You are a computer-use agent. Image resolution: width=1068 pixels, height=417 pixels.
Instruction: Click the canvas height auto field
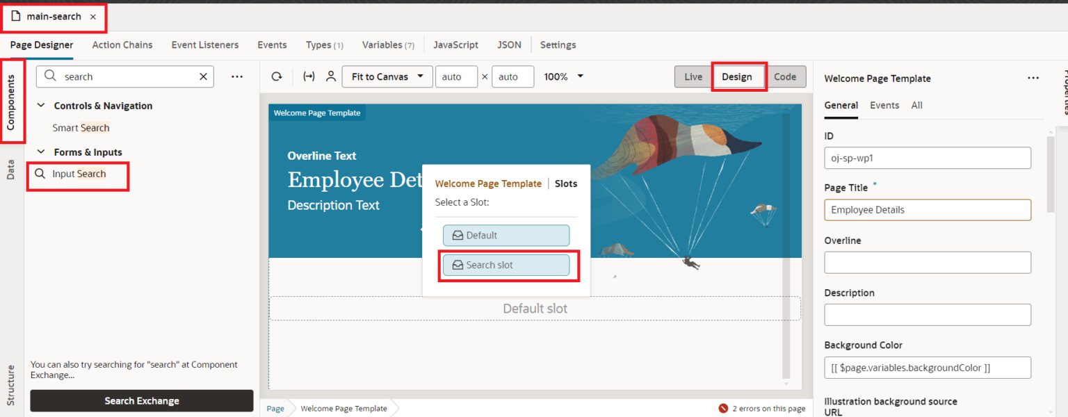[512, 76]
